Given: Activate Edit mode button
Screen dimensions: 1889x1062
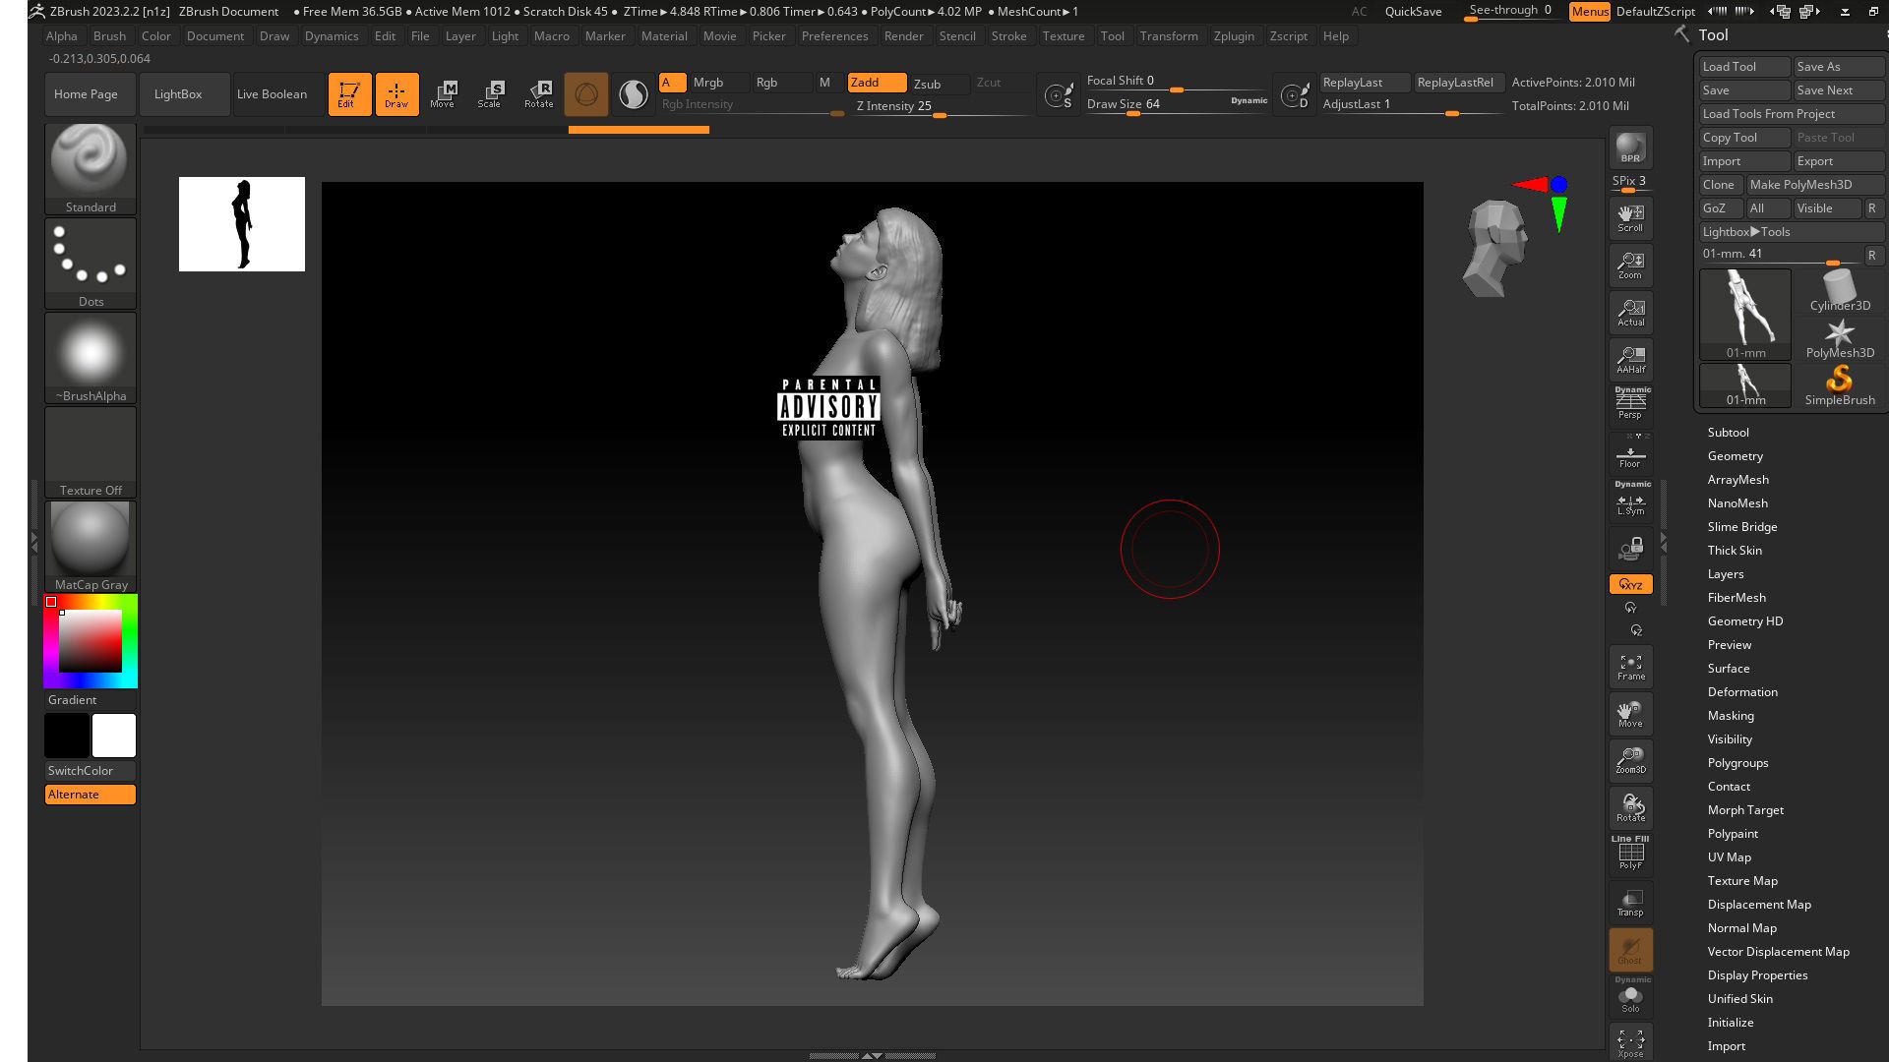Looking at the screenshot, I should [349, 94].
